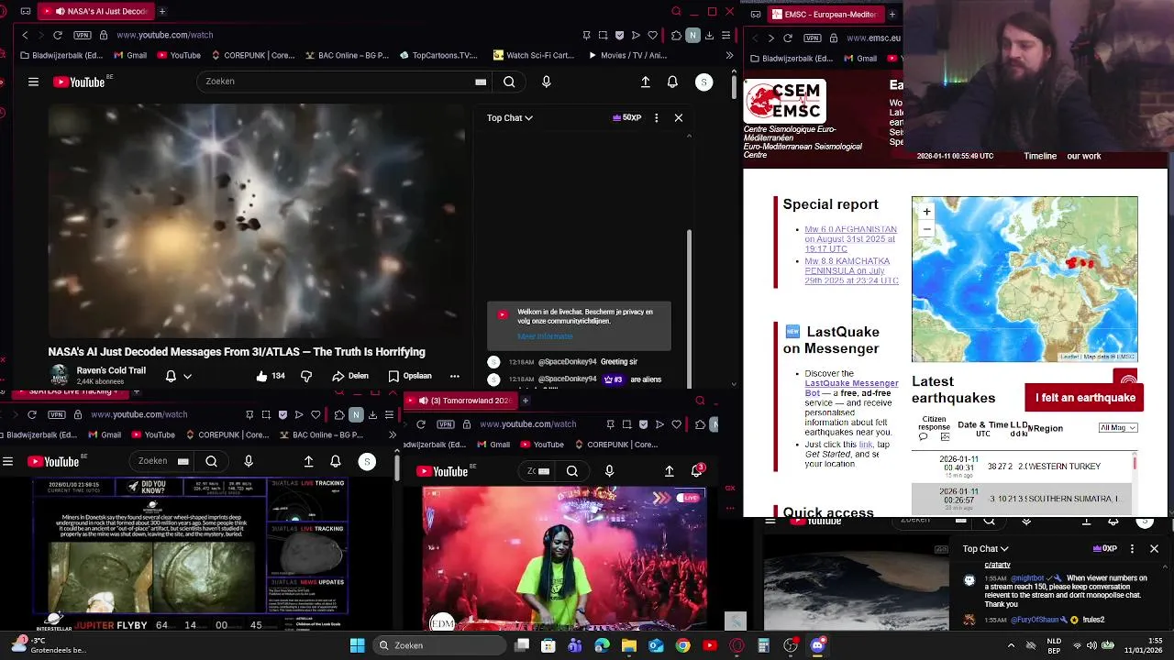Open account avatar S in top-left YouTube
1174x660 pixels.
(703, 82)
